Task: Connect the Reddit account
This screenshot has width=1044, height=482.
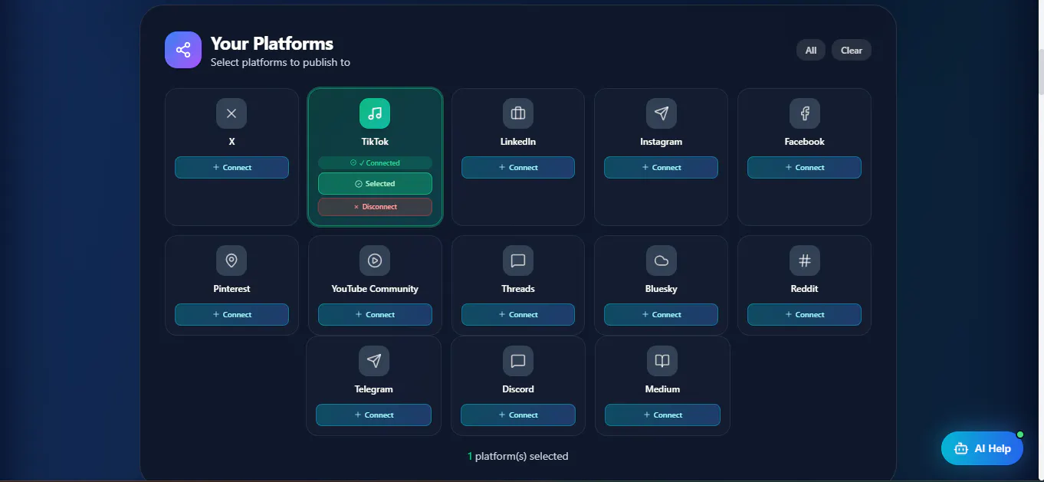Action: [805, 314]
